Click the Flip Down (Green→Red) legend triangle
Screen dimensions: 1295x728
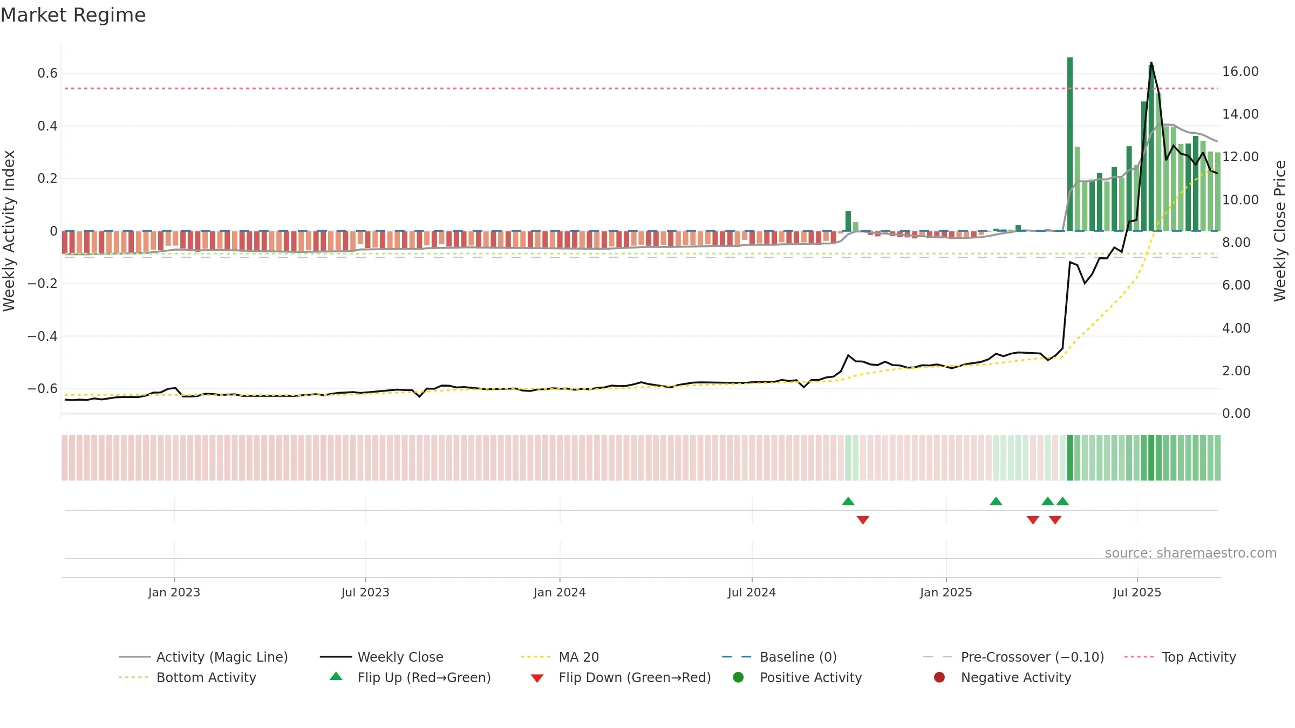click(x=537, y=678)
